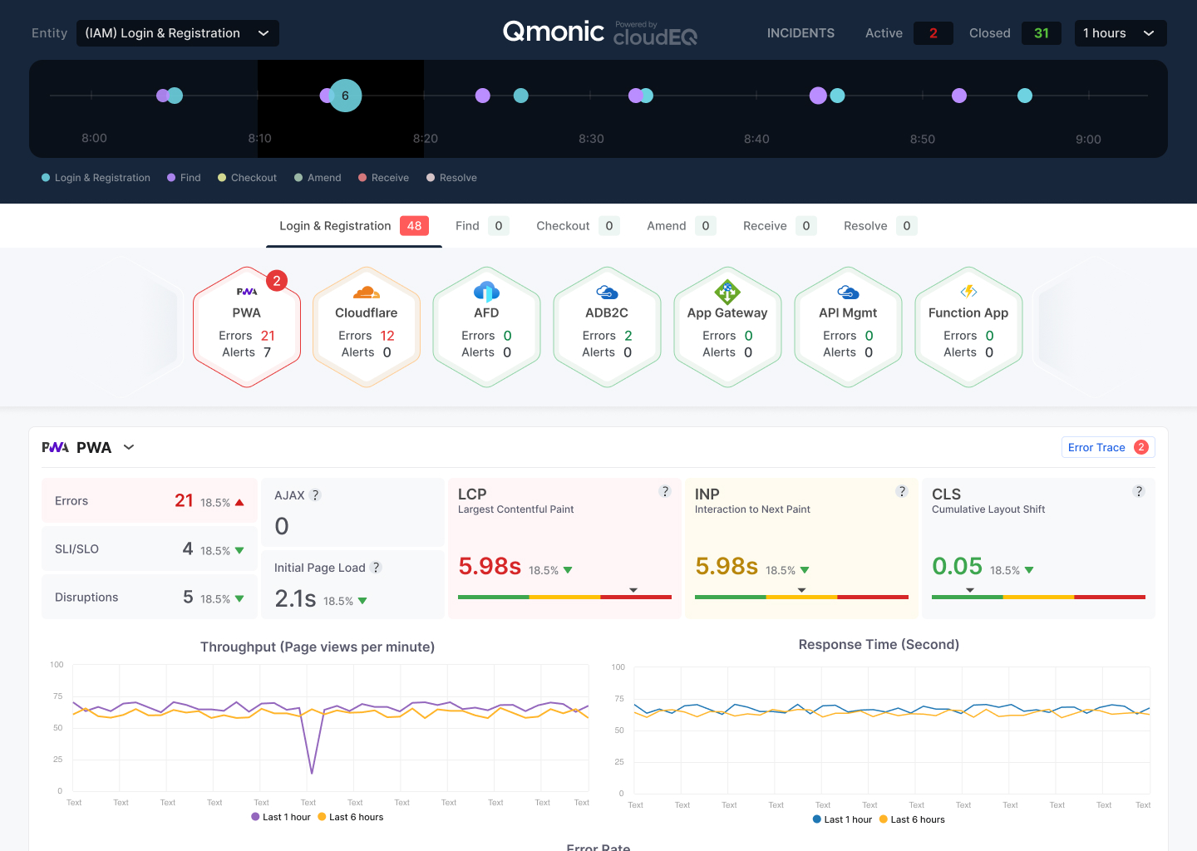Viewport: 1197px width, 851px height.
Task: Expand the PWA panel chevron
Action: pyautogui.click(x=129, y=447)
